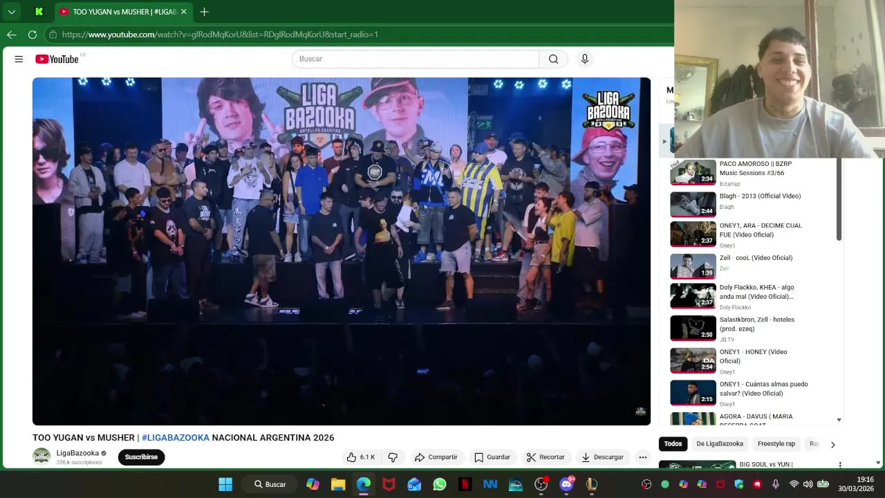Open McAfee from the taskbar

coord(389,484)
